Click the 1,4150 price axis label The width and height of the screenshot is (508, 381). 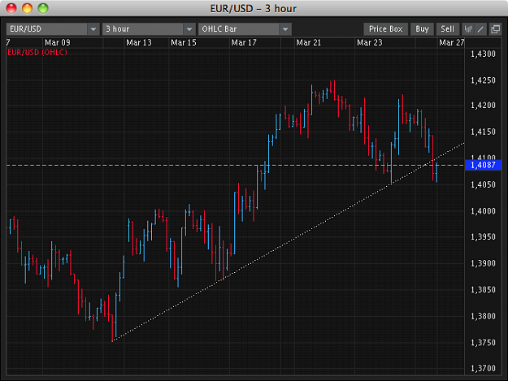[483, 132]
